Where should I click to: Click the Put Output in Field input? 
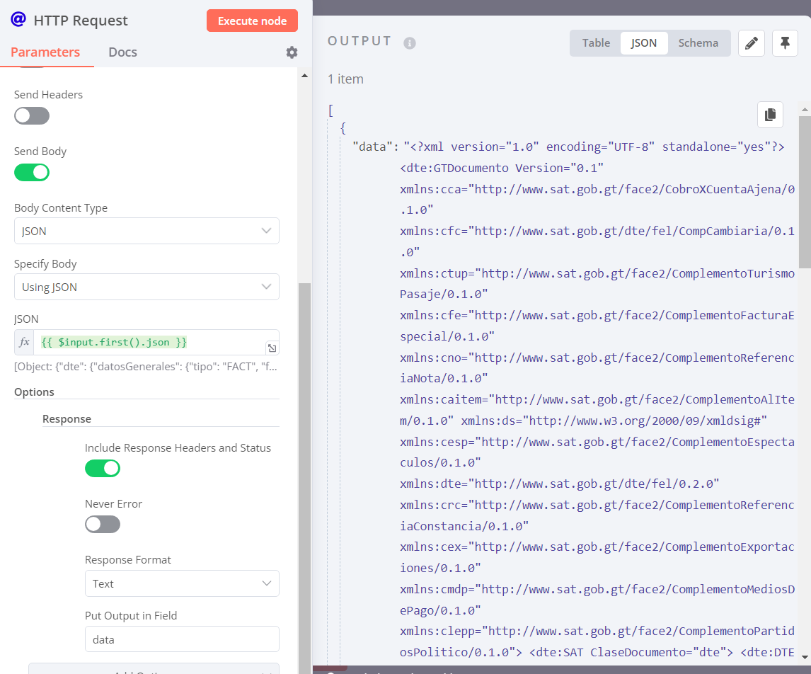(182, 639)
